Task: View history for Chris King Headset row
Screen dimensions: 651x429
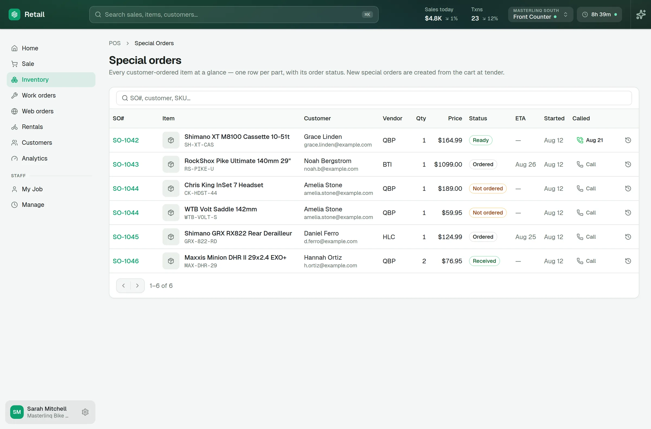Action: pos(628,189)
